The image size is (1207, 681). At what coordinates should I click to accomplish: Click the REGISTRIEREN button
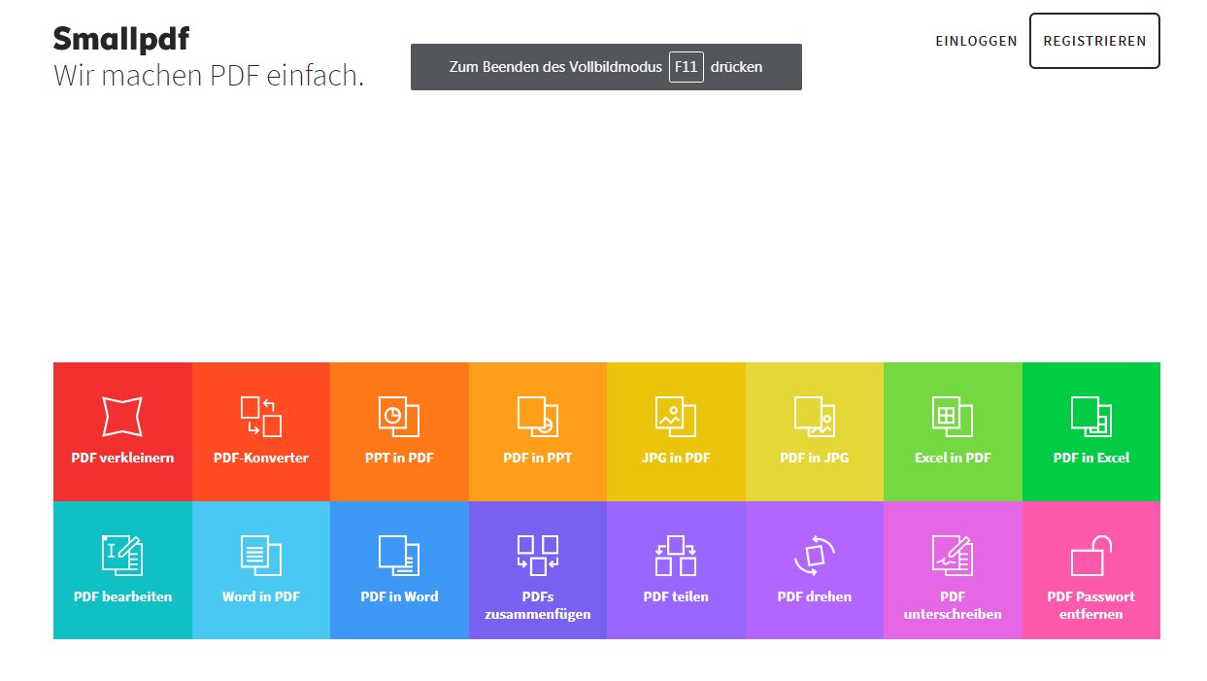pos(1094,41)
